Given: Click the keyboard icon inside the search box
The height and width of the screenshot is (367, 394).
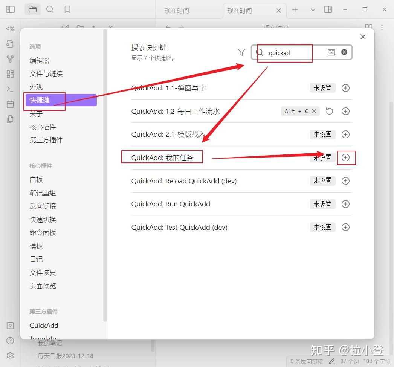Looking at the screenshot, I should 331,52.
